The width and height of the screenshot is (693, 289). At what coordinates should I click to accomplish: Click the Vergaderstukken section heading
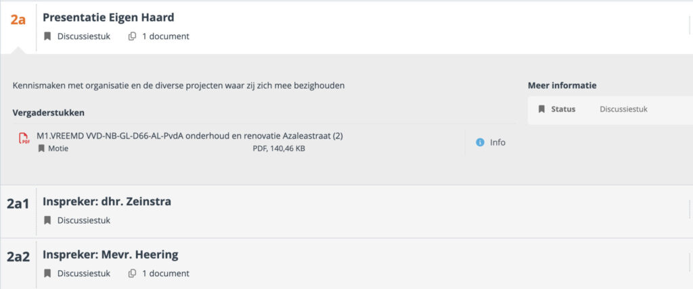tap(48, 112)
